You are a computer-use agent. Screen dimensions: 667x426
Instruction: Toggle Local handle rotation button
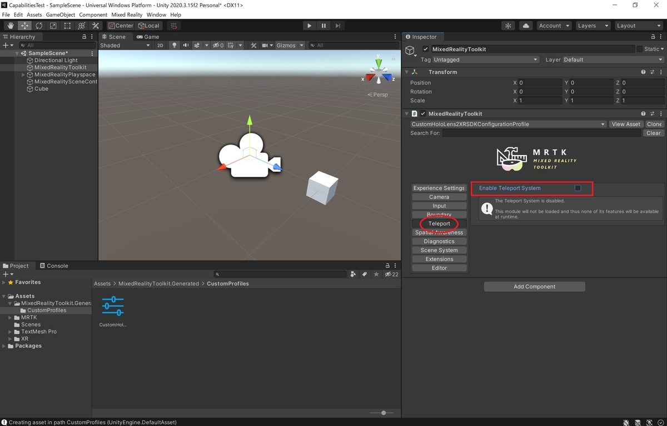coord(148,26)
